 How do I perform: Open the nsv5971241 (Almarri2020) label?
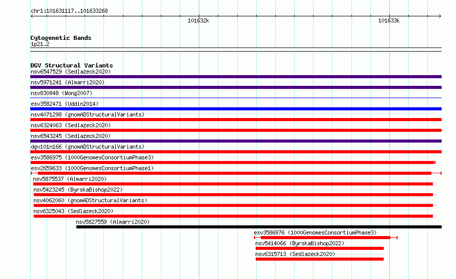coord(68,82)
